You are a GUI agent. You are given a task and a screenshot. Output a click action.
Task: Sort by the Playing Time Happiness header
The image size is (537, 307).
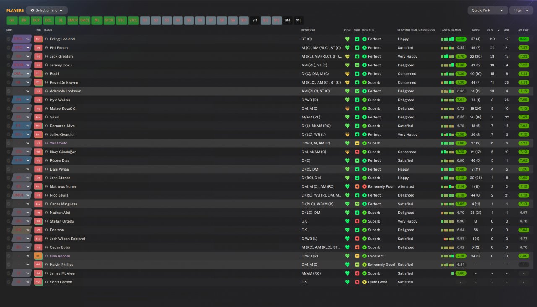coord(415,30)
